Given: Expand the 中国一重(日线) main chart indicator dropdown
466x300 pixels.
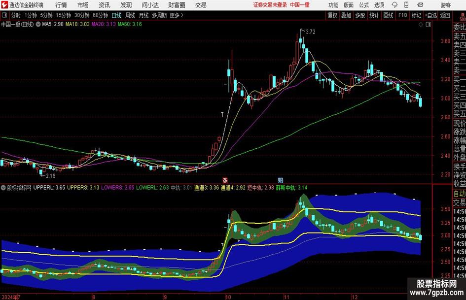Looking at the screenshot, I should tap(38, 24).
